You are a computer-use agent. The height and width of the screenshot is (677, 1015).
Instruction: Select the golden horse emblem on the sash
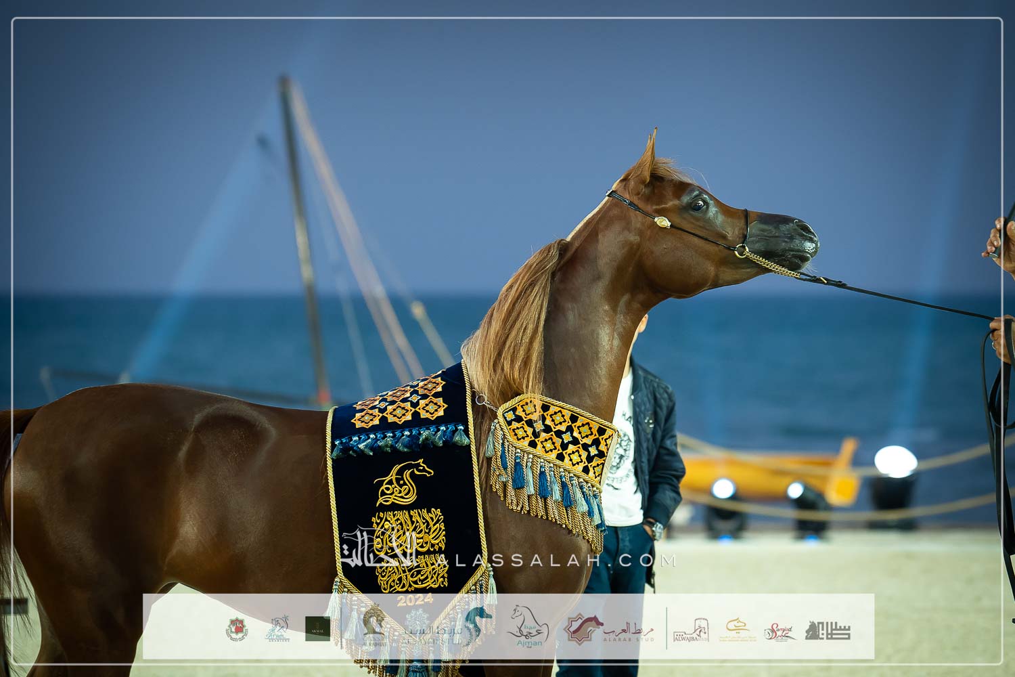click(403, 481)
